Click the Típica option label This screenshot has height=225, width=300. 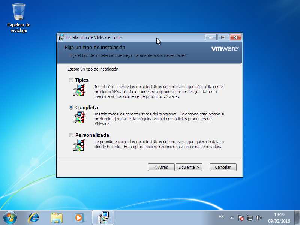[82, 80]
